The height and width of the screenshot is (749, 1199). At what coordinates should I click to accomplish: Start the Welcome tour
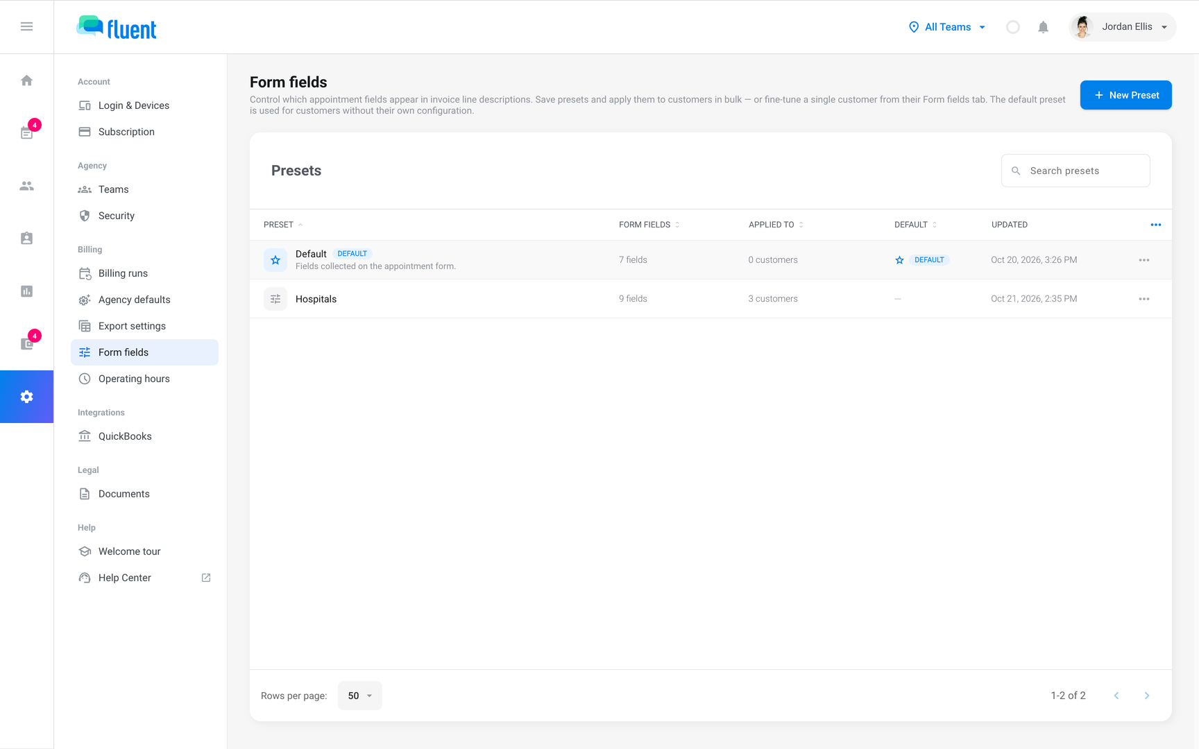pyautogui.click(x=144, y=551)
